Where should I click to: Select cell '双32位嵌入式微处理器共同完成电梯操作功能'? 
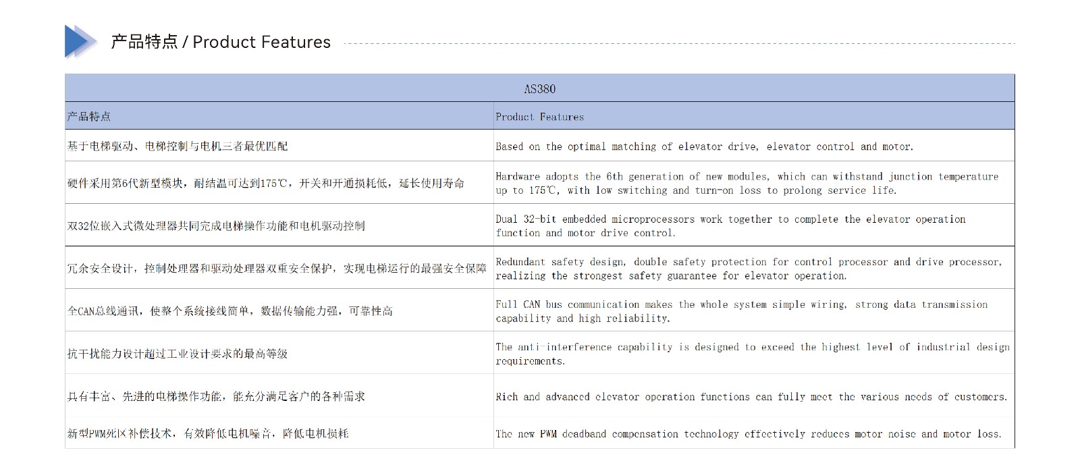[279, 225]
